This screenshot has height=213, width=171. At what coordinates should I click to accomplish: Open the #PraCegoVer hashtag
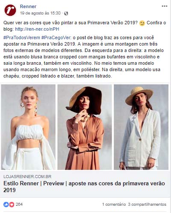(x=56, y=37)
